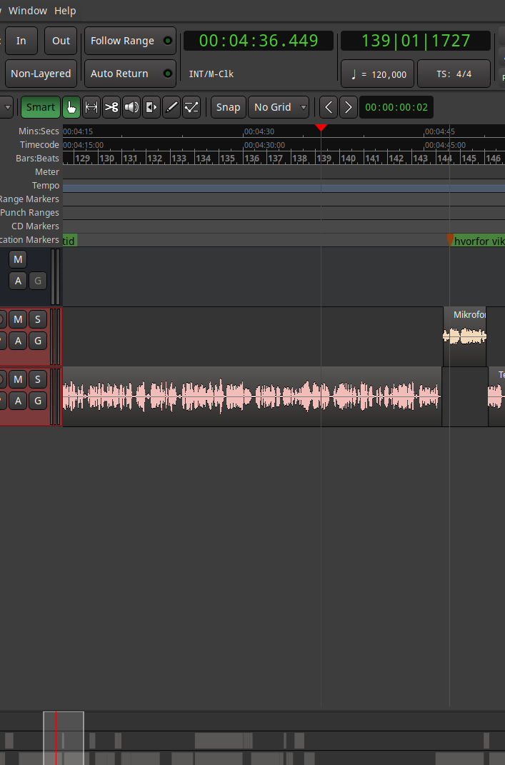
Task: Toggle Auto Return
Action: pos(130,74)
